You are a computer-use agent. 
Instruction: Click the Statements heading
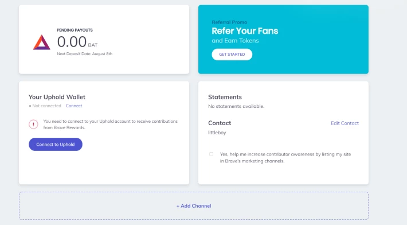coord(225,97)
